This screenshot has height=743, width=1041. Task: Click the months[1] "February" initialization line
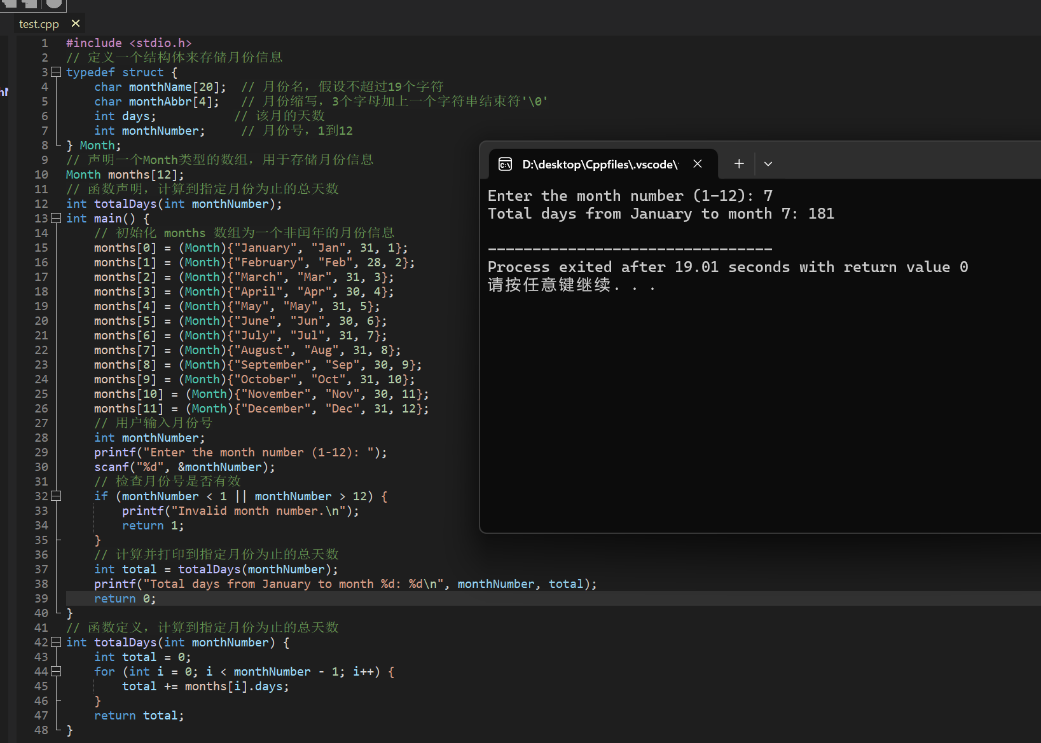pyautogui.click(x=254, y=262)
